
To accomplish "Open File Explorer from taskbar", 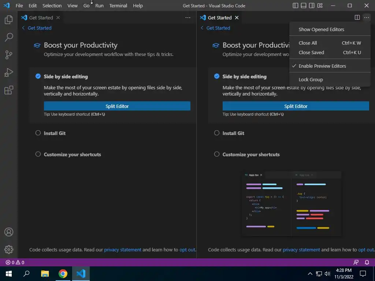I will point(45,274).
